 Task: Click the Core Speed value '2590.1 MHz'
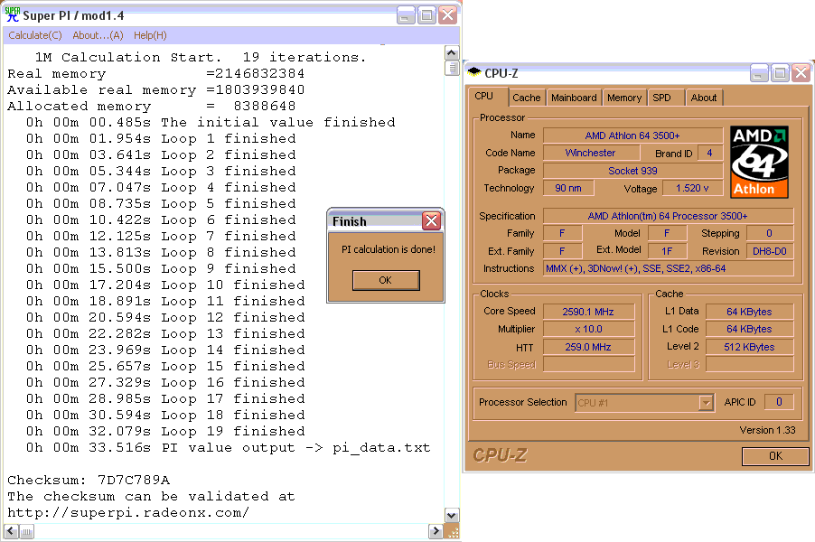(x=588, y=312)
